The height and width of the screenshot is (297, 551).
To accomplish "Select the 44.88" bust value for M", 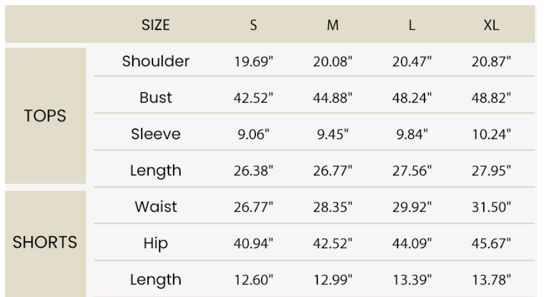I will tap(333, 98).
